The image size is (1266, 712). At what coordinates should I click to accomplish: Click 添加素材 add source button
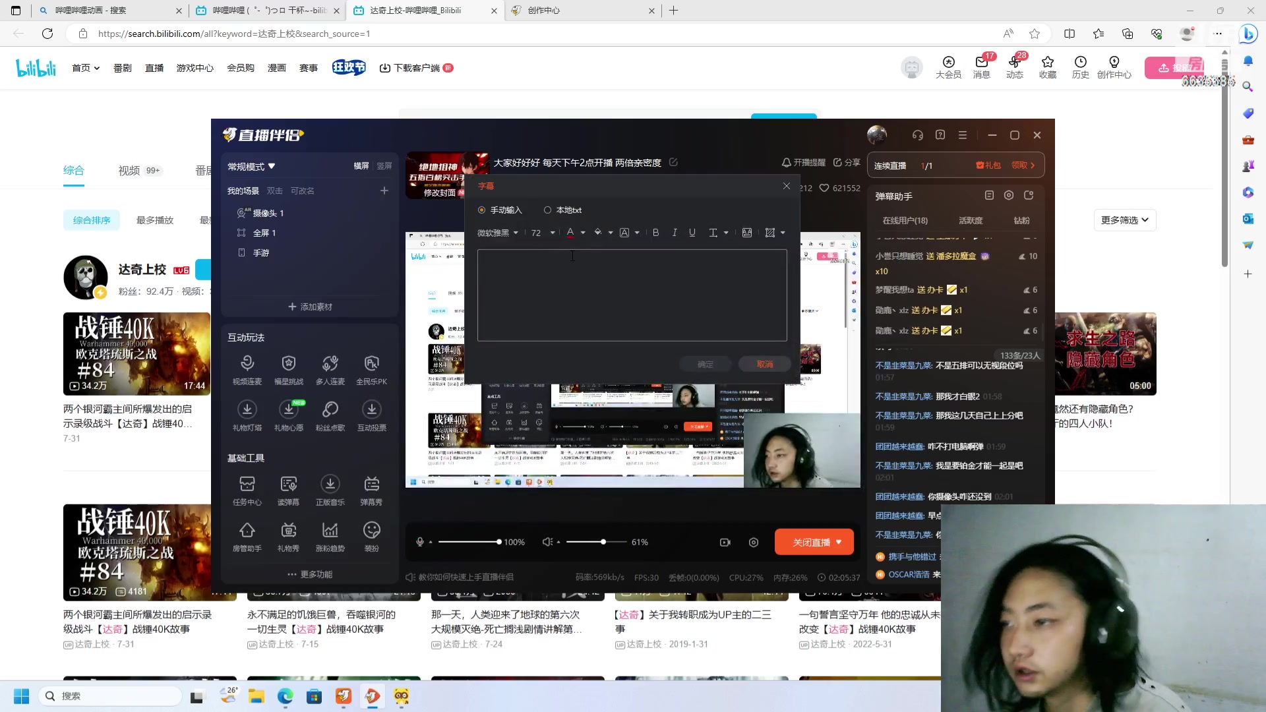(x=310, y=307)
